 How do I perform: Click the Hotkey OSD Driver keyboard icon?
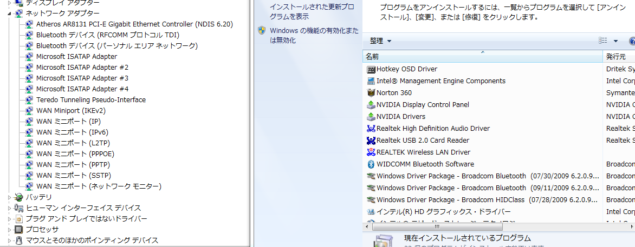[371, 70]
